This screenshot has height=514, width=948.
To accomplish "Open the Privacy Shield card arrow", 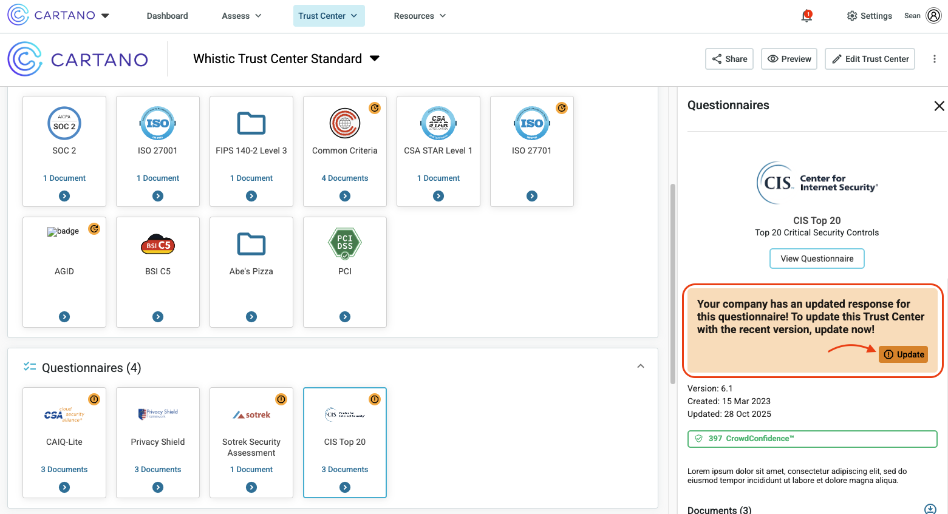I will click(x=158, y=487).
